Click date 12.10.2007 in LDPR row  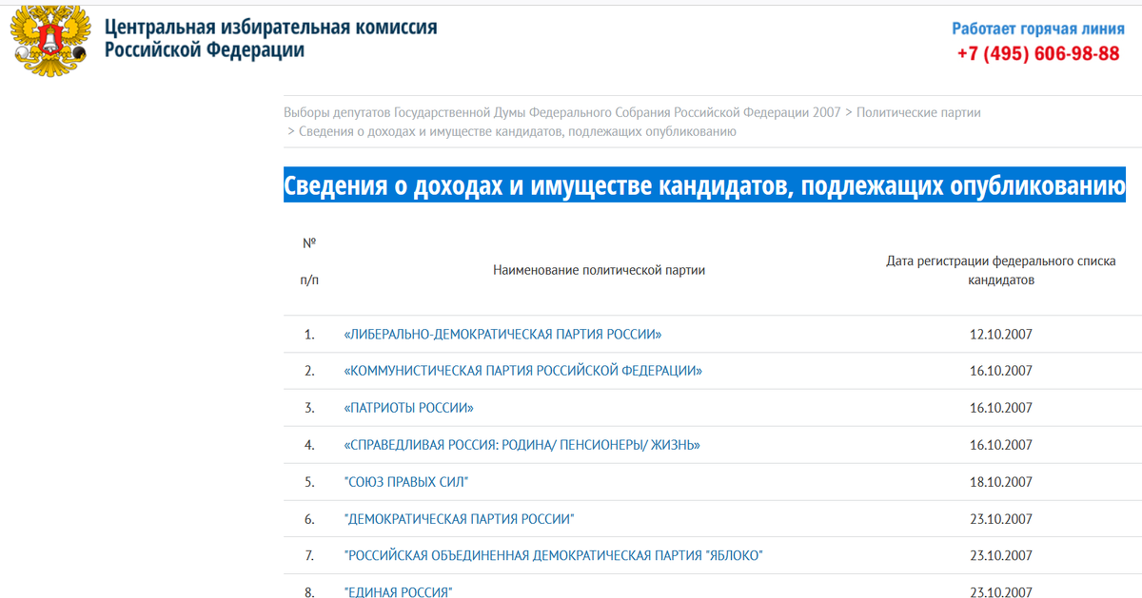tap(1001, 335)
